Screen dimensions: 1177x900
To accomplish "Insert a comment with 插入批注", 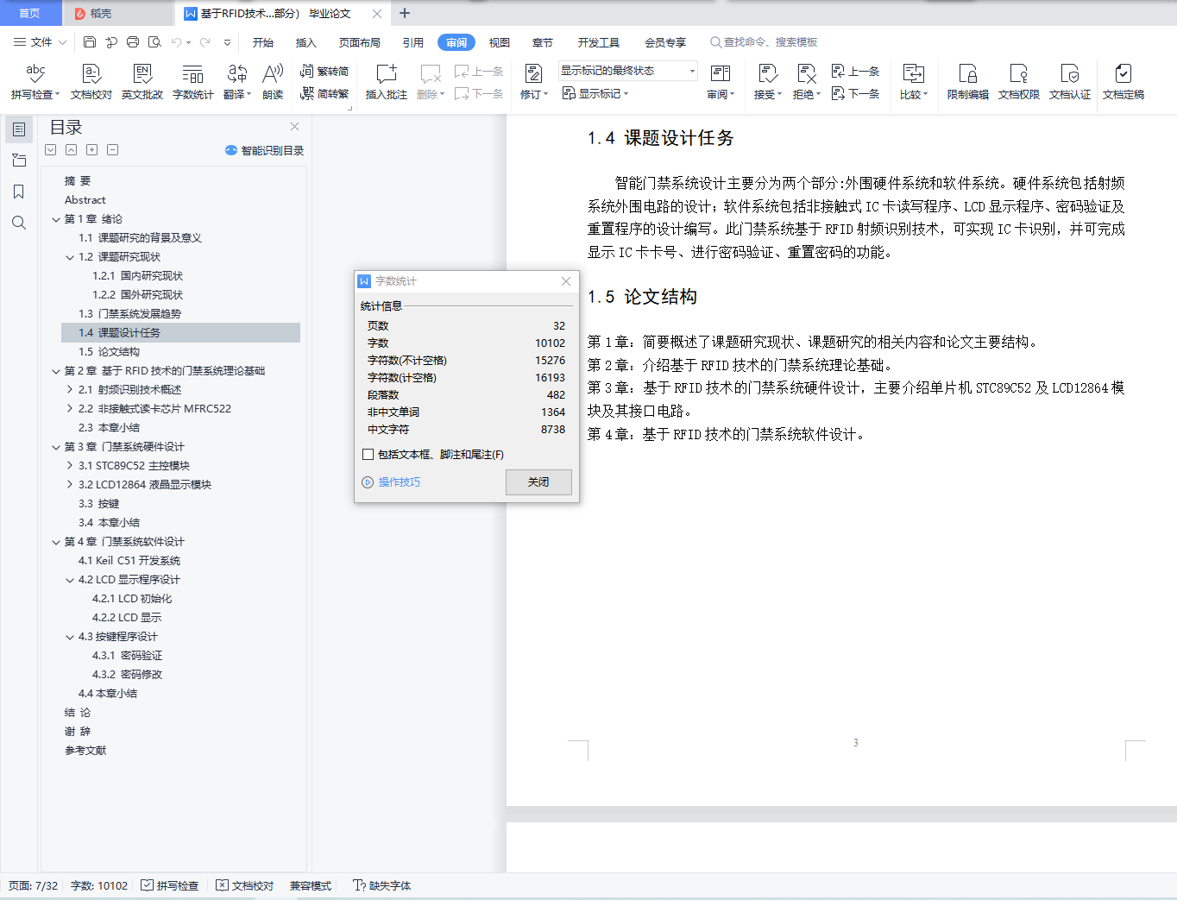I will tap(386, 82).
